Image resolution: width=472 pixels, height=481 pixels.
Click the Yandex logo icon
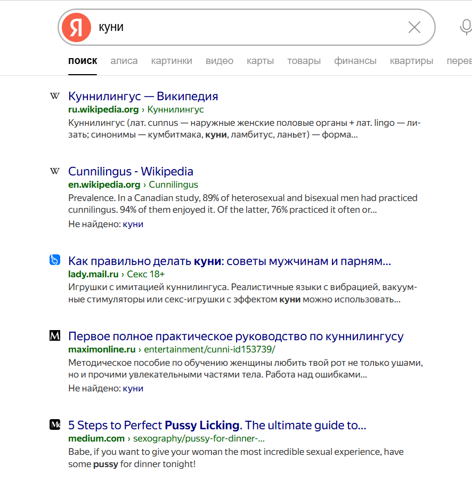(x=77, y=27)
